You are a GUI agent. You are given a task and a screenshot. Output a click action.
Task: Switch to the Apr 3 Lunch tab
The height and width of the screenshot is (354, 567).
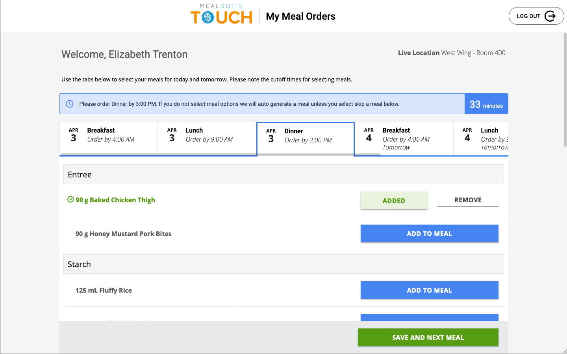pos(207,138)
